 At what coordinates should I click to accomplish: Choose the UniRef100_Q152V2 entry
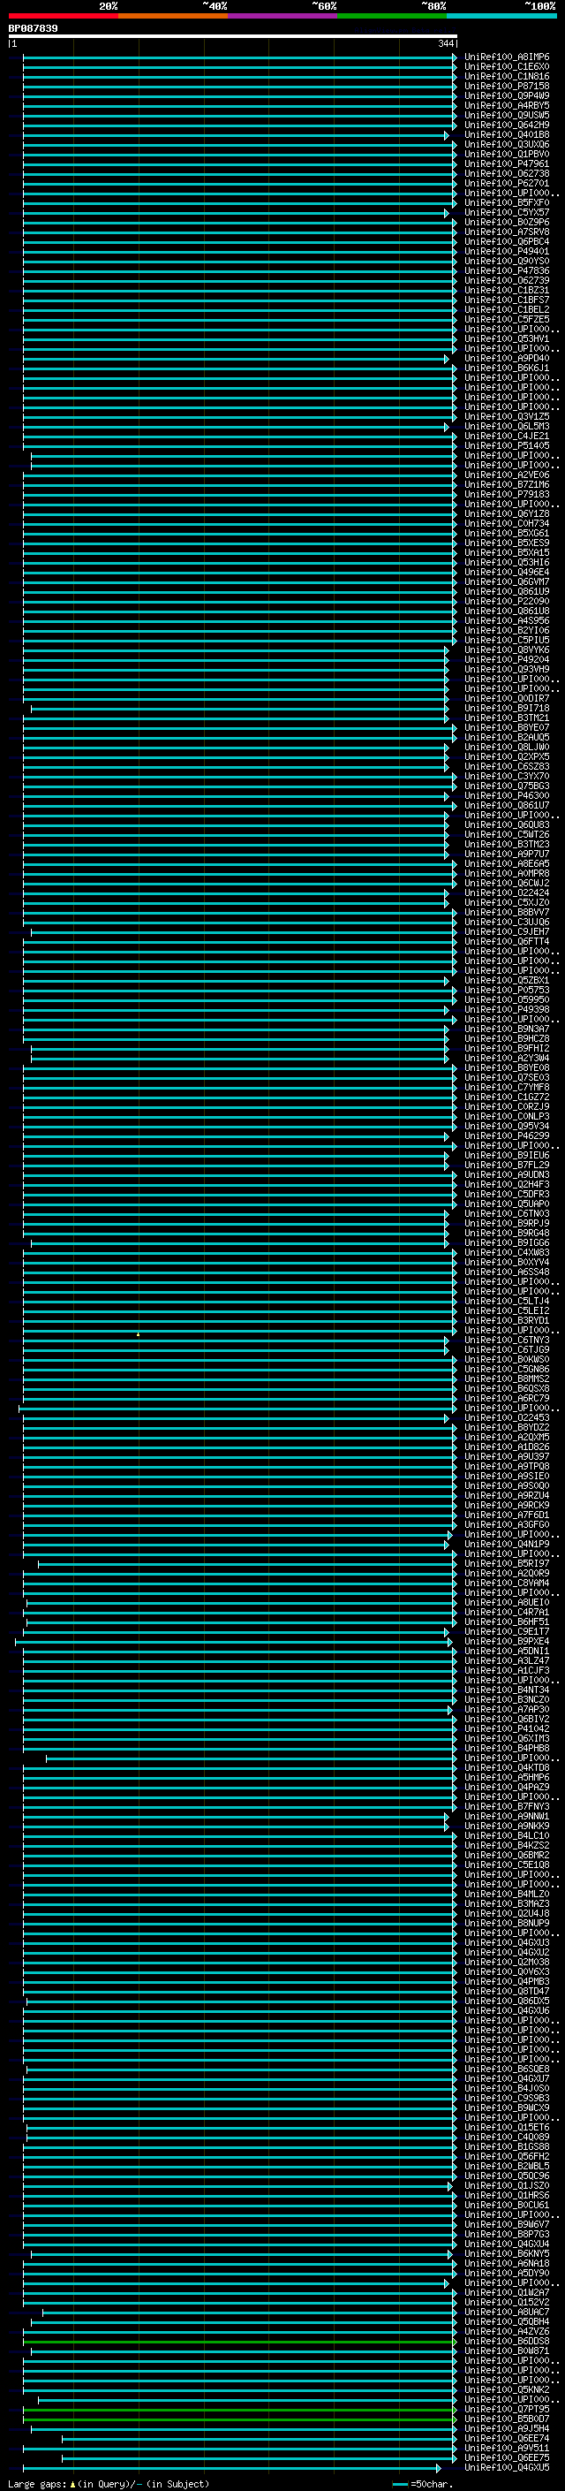tap(507, 2303)
